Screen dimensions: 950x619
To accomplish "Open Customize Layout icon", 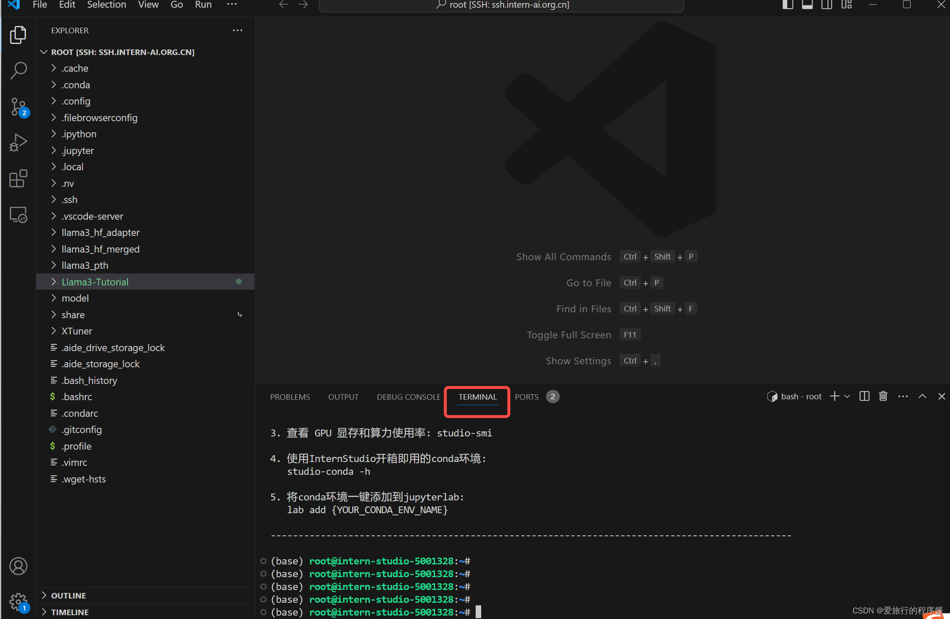I will pyautogui.click(x=846, y=5).
